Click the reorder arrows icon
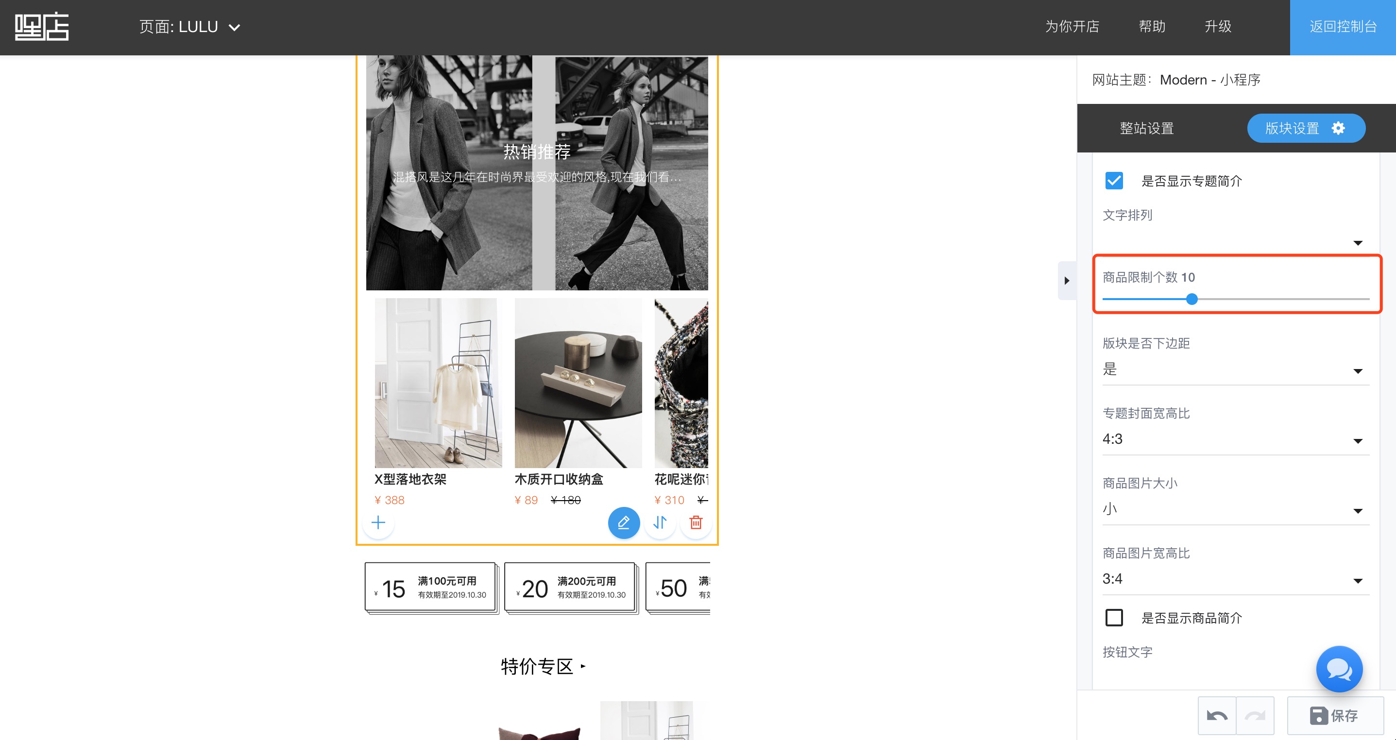1396x740 pixels. pos(660,522)
